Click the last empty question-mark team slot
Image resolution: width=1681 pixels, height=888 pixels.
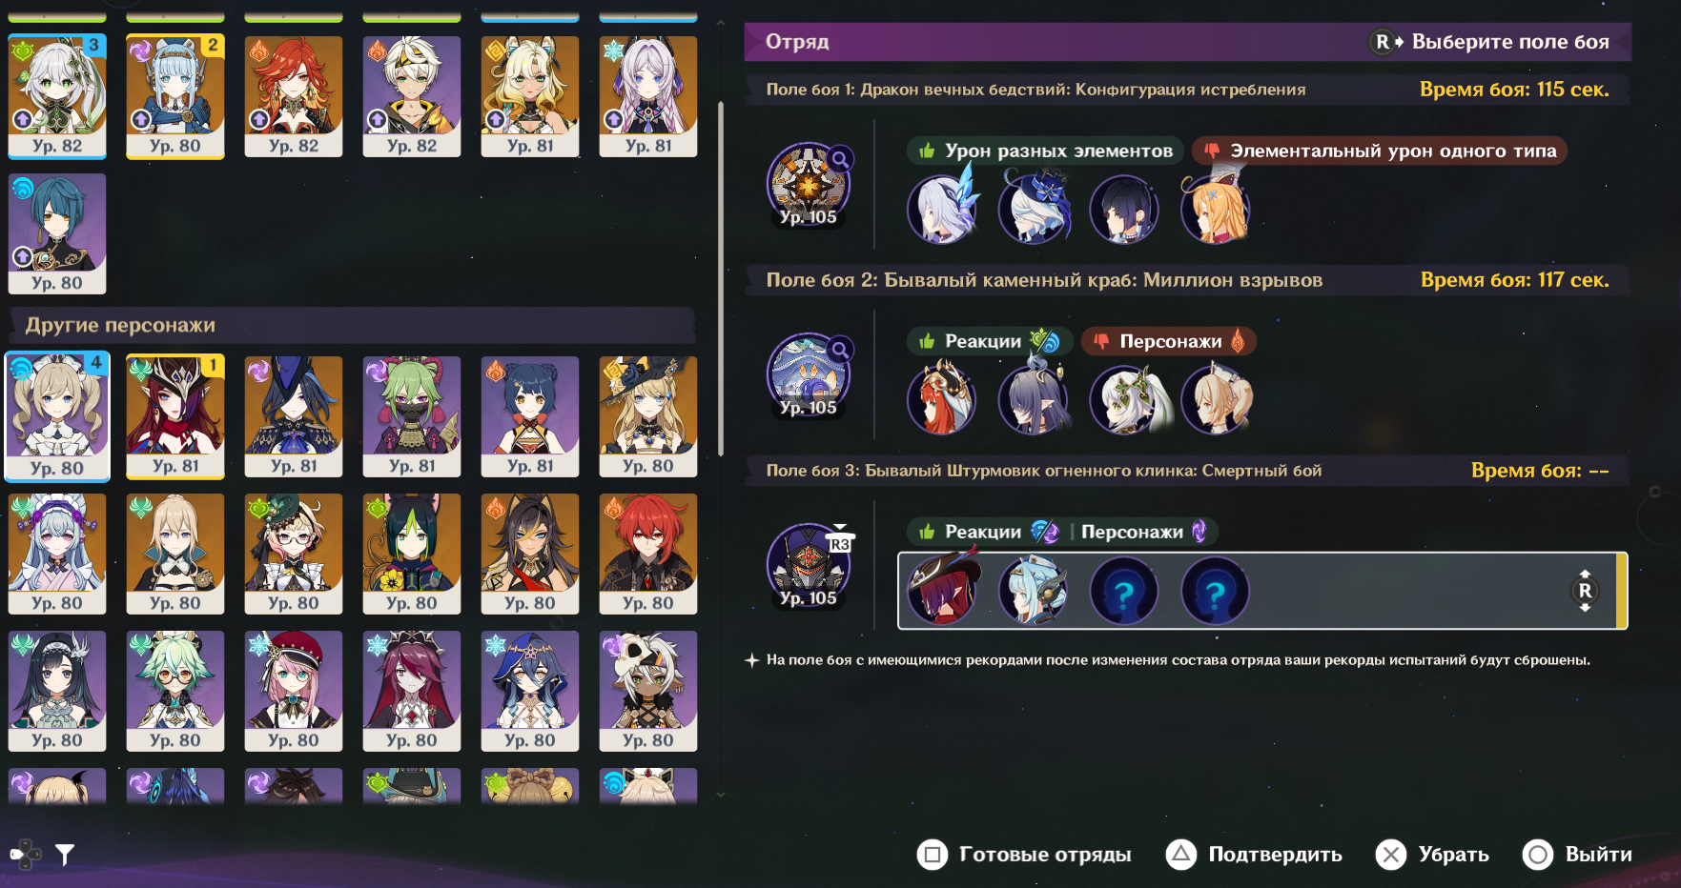(1216, 592)
